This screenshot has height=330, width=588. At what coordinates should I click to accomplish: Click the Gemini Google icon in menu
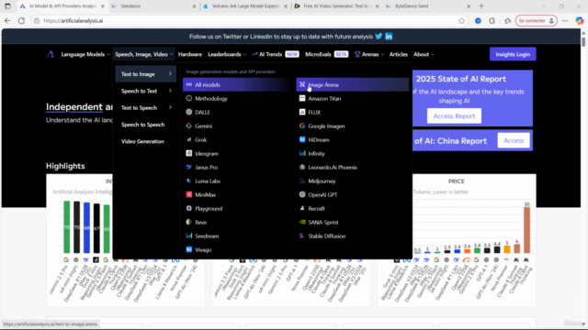pos(189,126)
